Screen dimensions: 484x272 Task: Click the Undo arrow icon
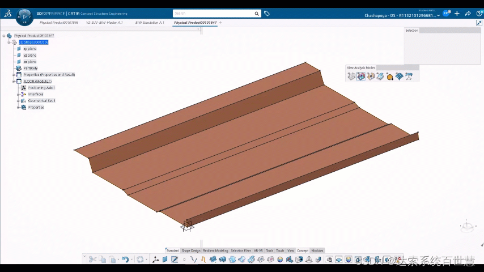tap(125, 260)
